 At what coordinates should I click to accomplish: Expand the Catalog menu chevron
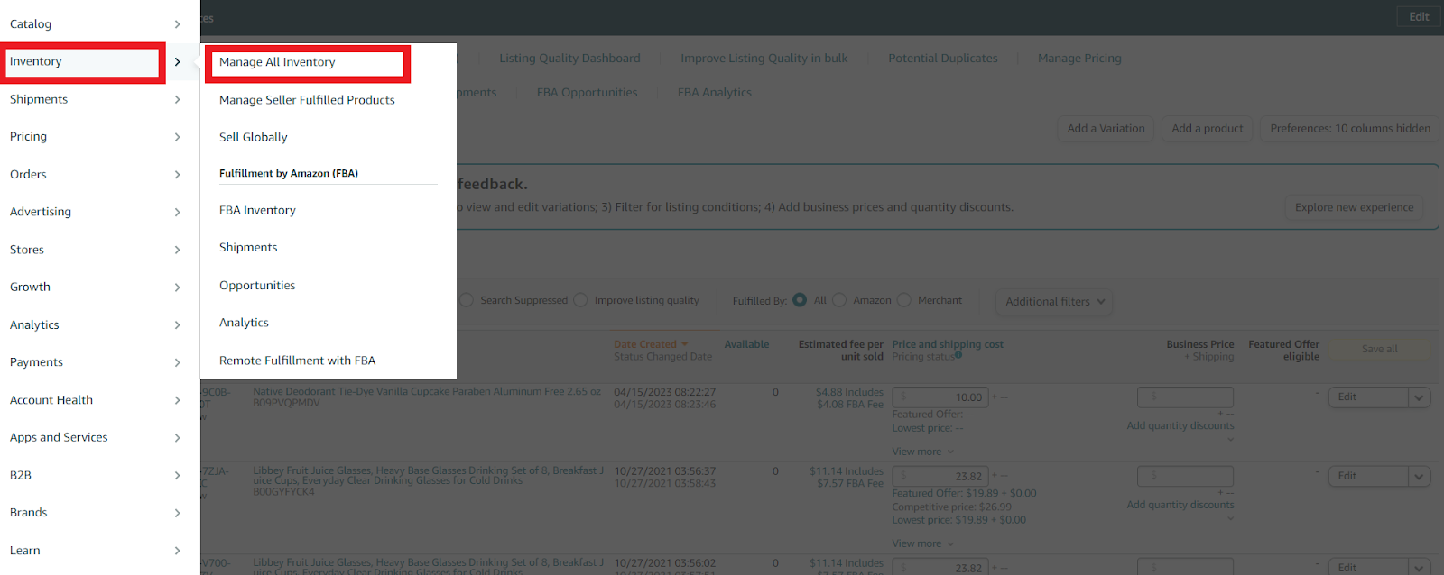[177, 24]
